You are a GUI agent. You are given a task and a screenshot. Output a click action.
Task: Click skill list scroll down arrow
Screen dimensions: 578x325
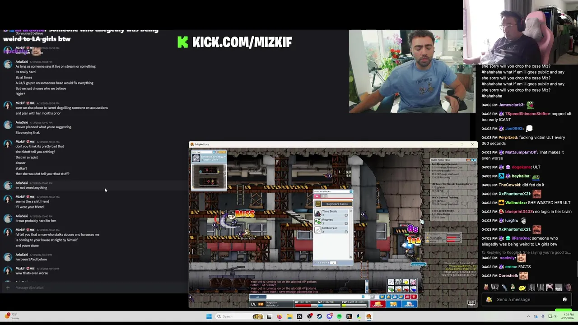[x=350, y=257]
